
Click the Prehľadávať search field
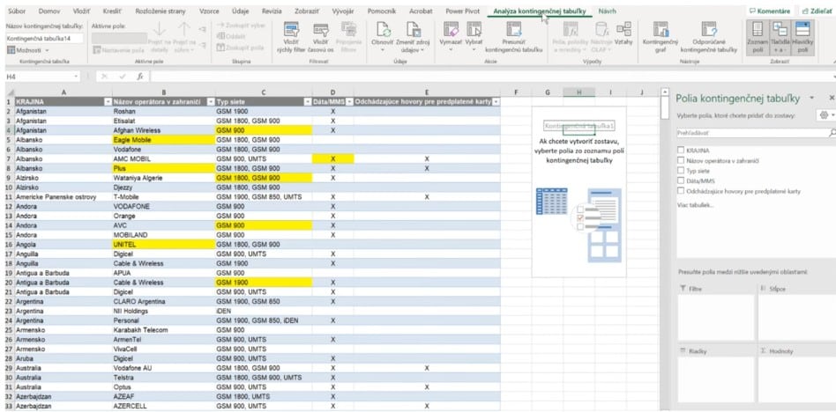(751, 134)
